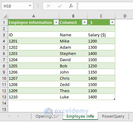
Task: Select the cell containing Mike
Action: 73,41
